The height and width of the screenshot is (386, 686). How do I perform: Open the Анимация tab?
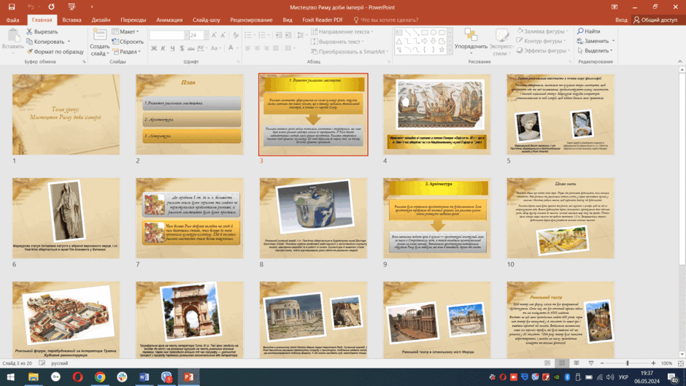169,20
